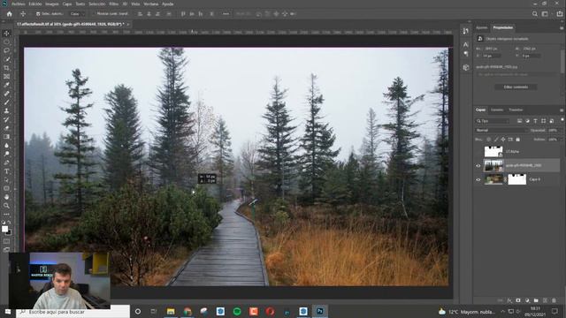This screenshot has height=318, width=566.
Task: Open the Edit Toolbar three-dots button
Action: (x=6, y=214)
